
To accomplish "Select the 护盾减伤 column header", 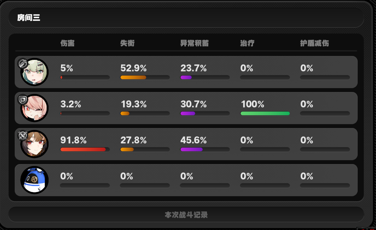I will click(314, 43).
